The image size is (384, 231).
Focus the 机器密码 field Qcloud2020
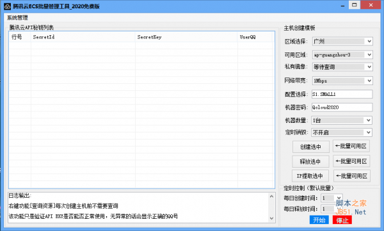tap(342, 108)
